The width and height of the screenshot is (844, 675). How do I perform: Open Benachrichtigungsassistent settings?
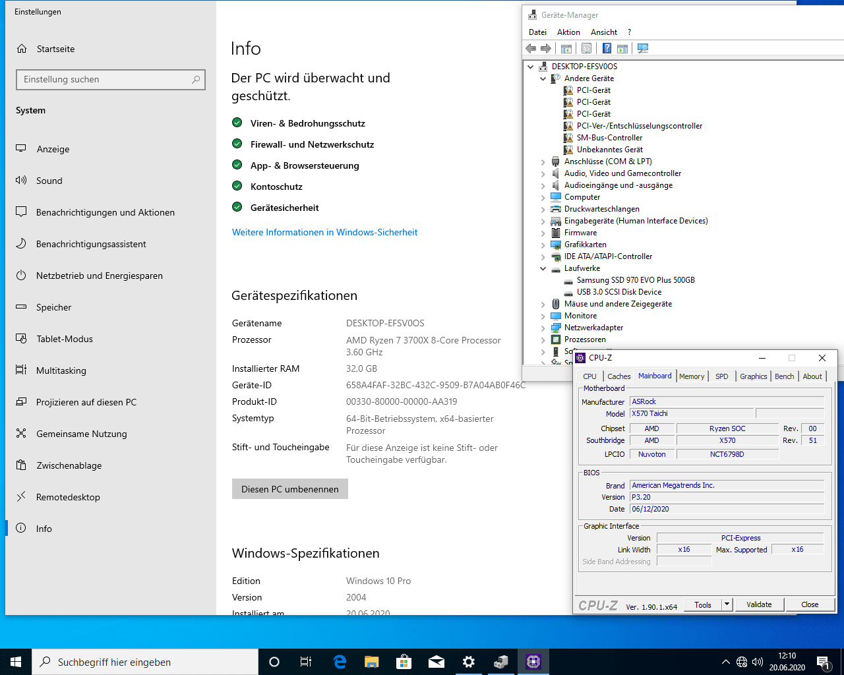pos(111,244)
